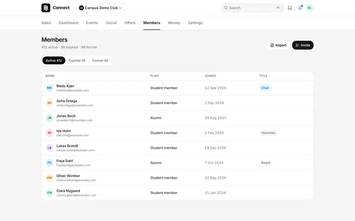Open the Money tab
Image resolution: width=355 pixels, height=221 pixels.
(x=174, y=23)
